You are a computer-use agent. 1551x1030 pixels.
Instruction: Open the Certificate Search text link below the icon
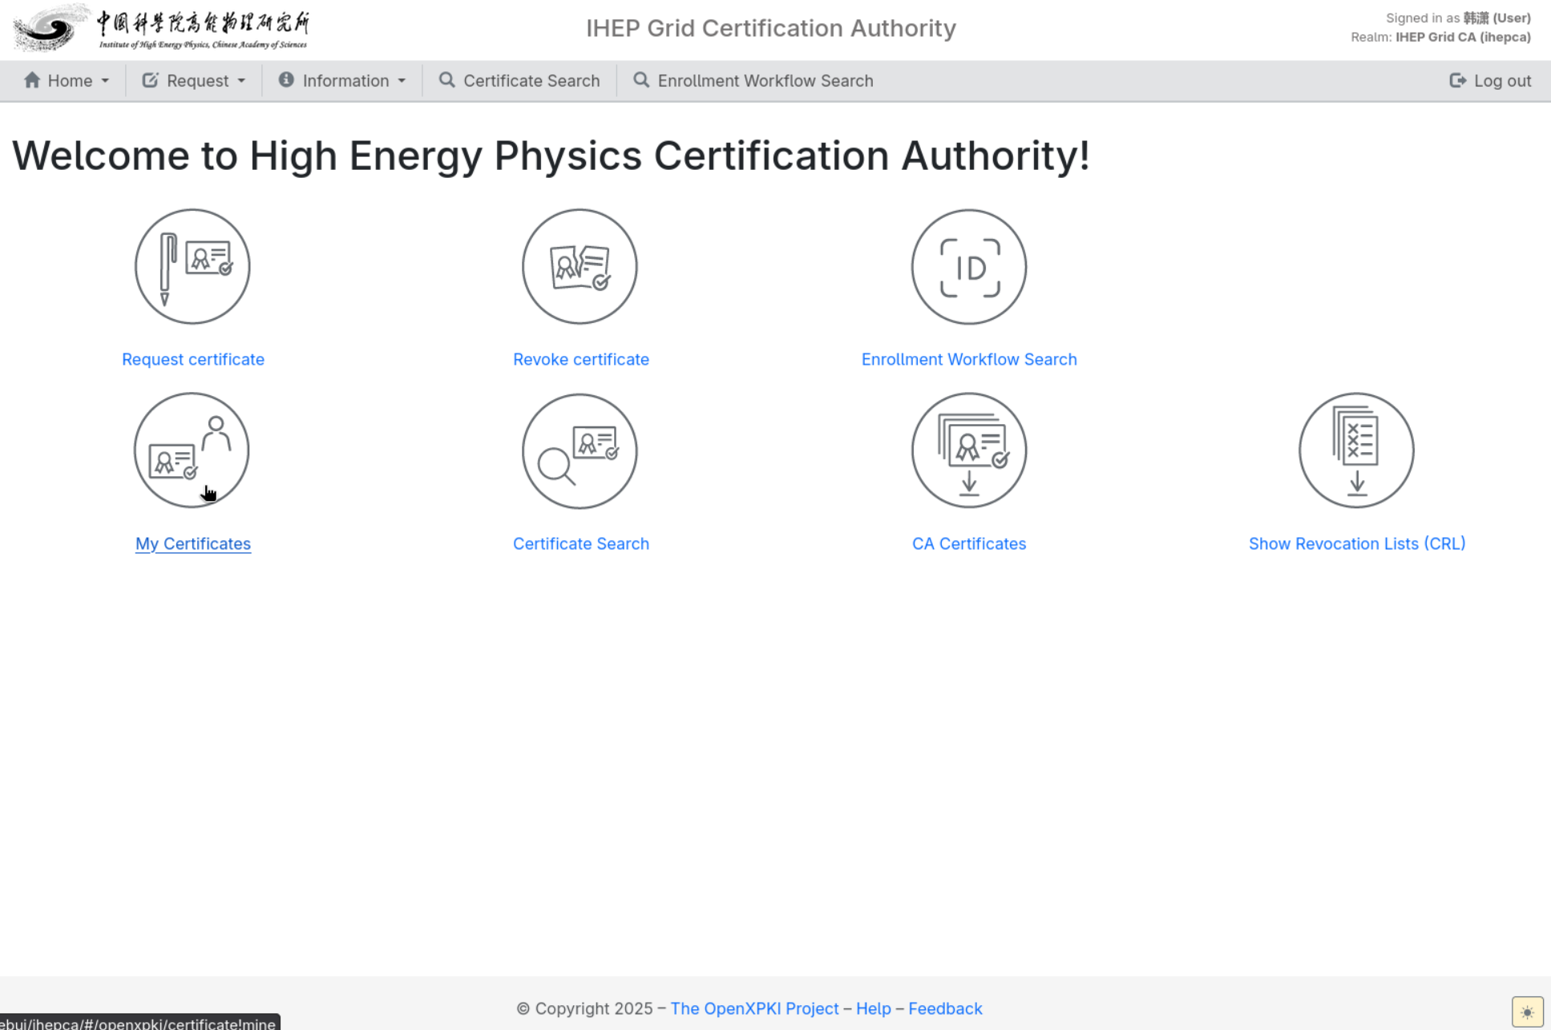[581, 543]
